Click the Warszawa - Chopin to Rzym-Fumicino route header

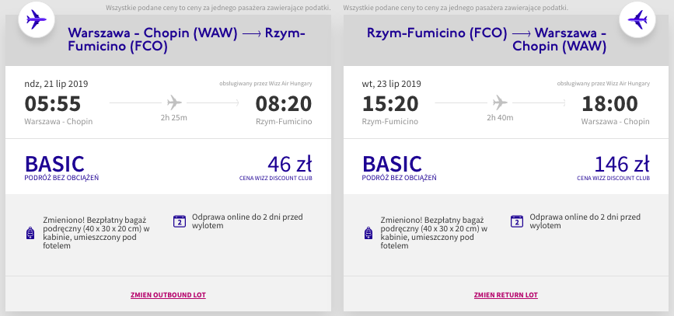[187, 40]
